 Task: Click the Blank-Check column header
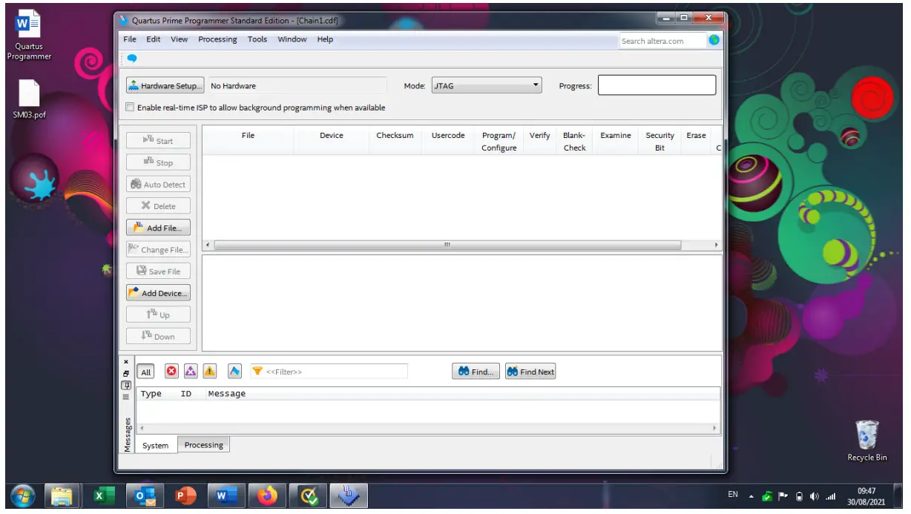tap(574, 141)
